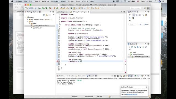Viewport: 176px width, 99px height.
Task: Open Package Explorer view menu triangle
Action: pyautogui.click(x=54, y=15)
